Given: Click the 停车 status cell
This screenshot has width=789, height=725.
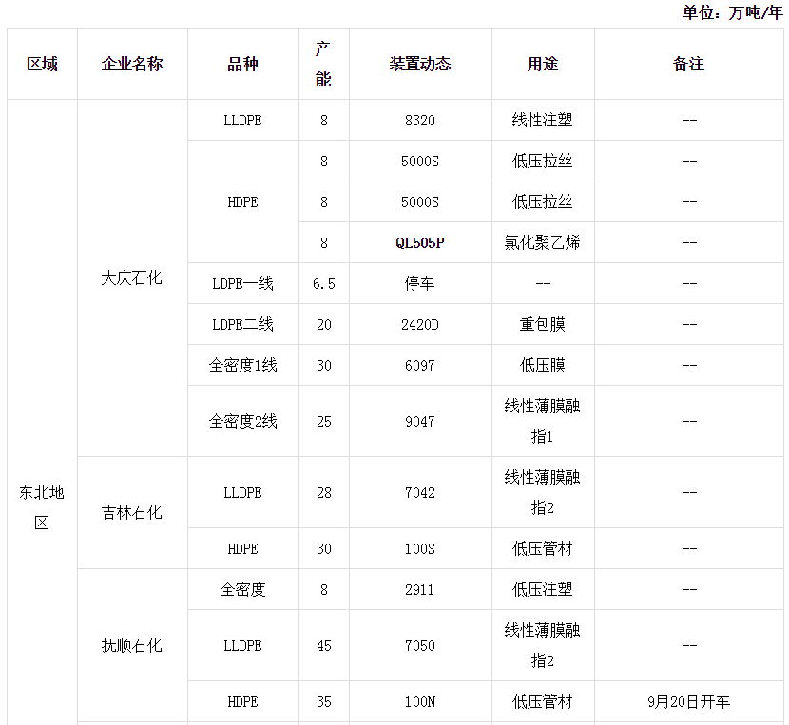Looking at the screenshot, I should click(x=420, y=283).
